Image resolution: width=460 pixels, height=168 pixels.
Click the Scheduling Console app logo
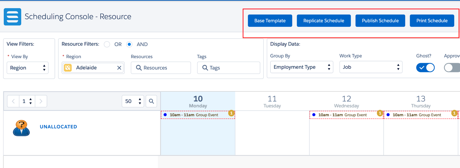tap(12, 17)
